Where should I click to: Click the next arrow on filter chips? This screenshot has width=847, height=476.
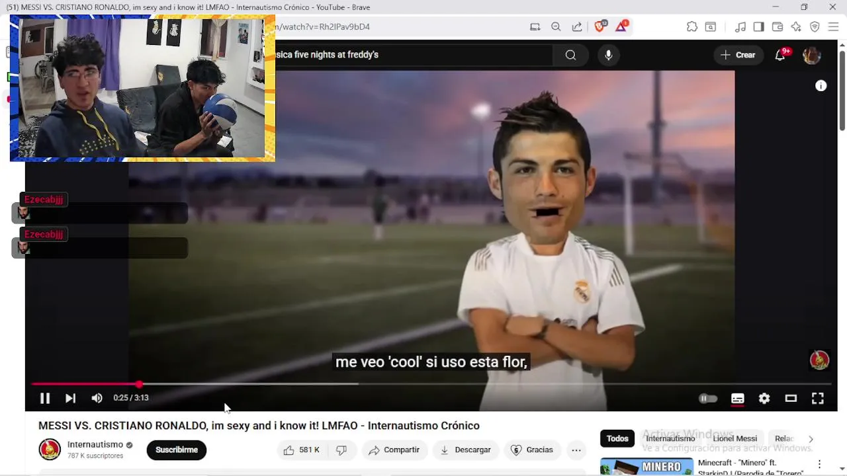[811, 439]
